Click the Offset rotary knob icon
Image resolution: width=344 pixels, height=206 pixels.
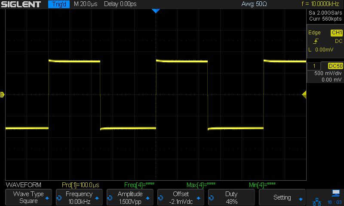coord(160,198)
